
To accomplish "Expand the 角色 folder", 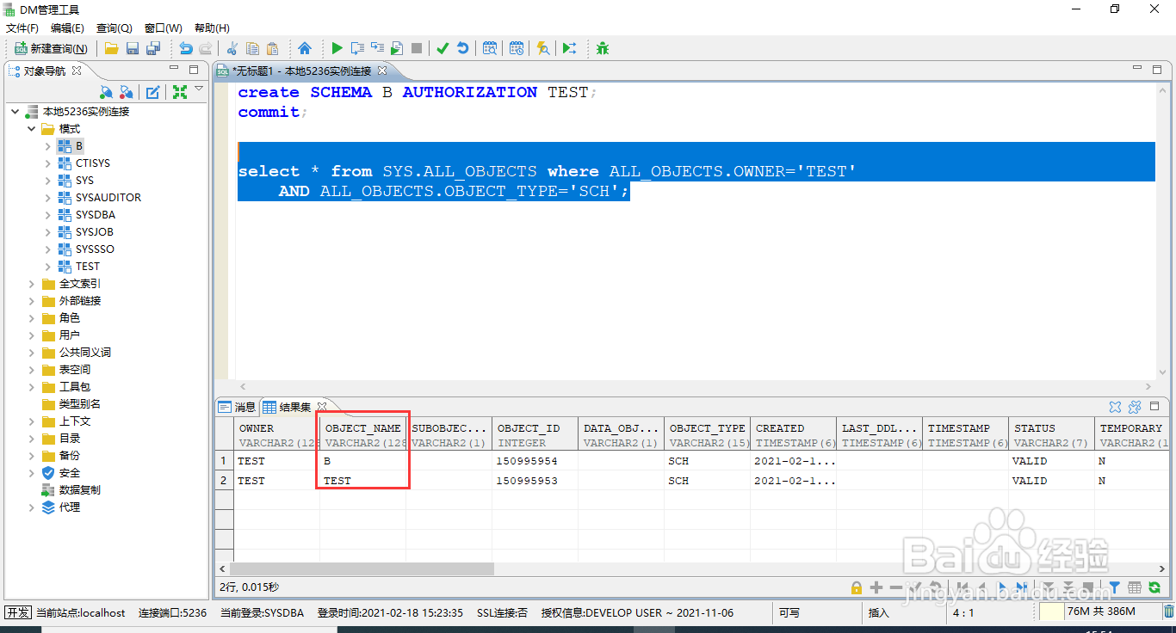I will click(32, 317).
